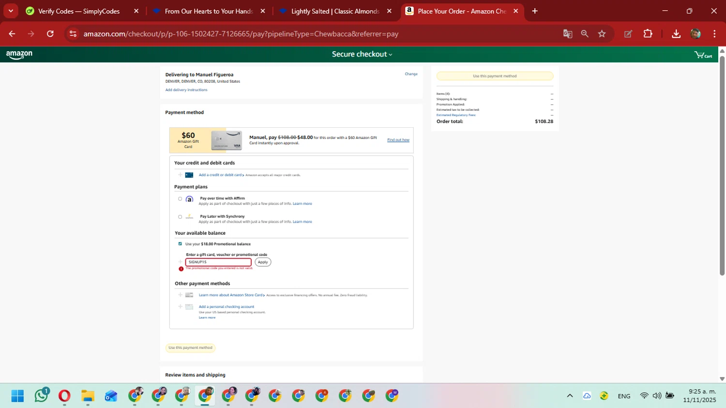Click the Affirm logo icon
This screenshot has width=726, height=408.
tap(189, 199)
